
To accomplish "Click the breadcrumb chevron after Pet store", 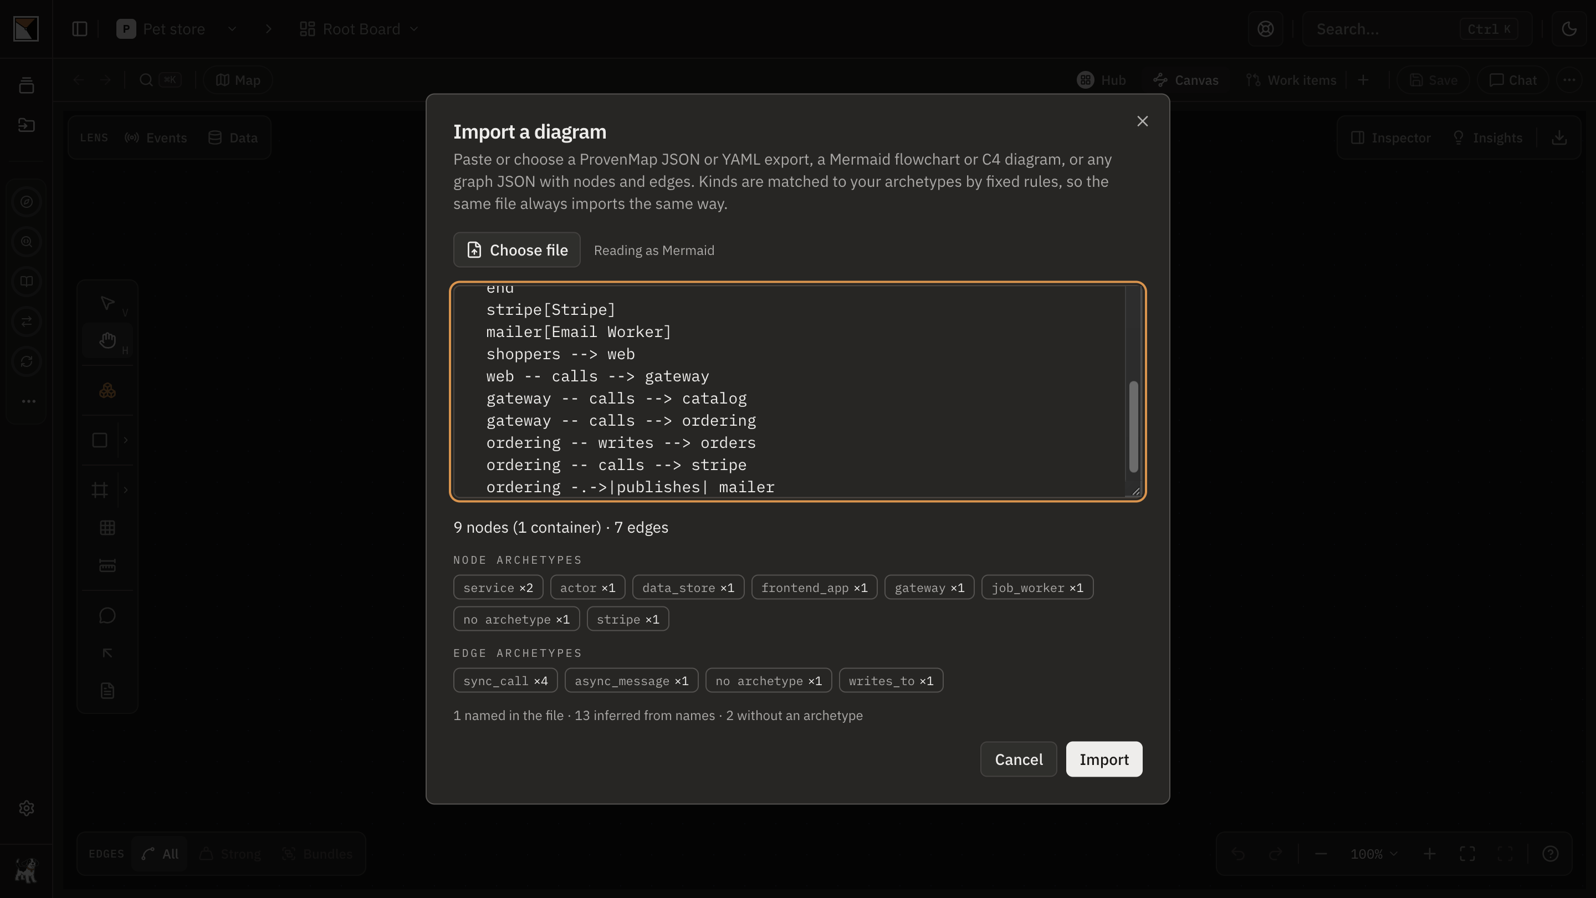I will coord(268,29).
